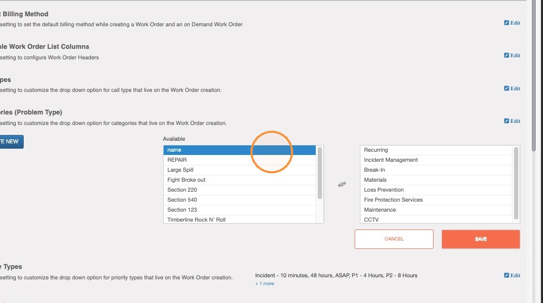This screenshot has height=303, width=543.
Task: Select 'name' in the Available list
Action: [239, 150]
